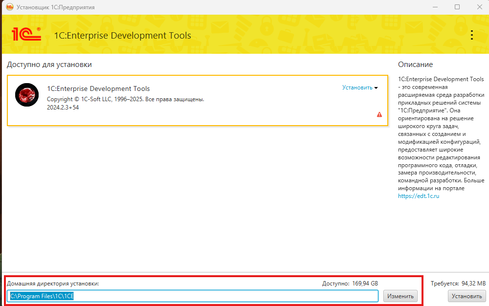Click the red warning triangle icon

379,115
